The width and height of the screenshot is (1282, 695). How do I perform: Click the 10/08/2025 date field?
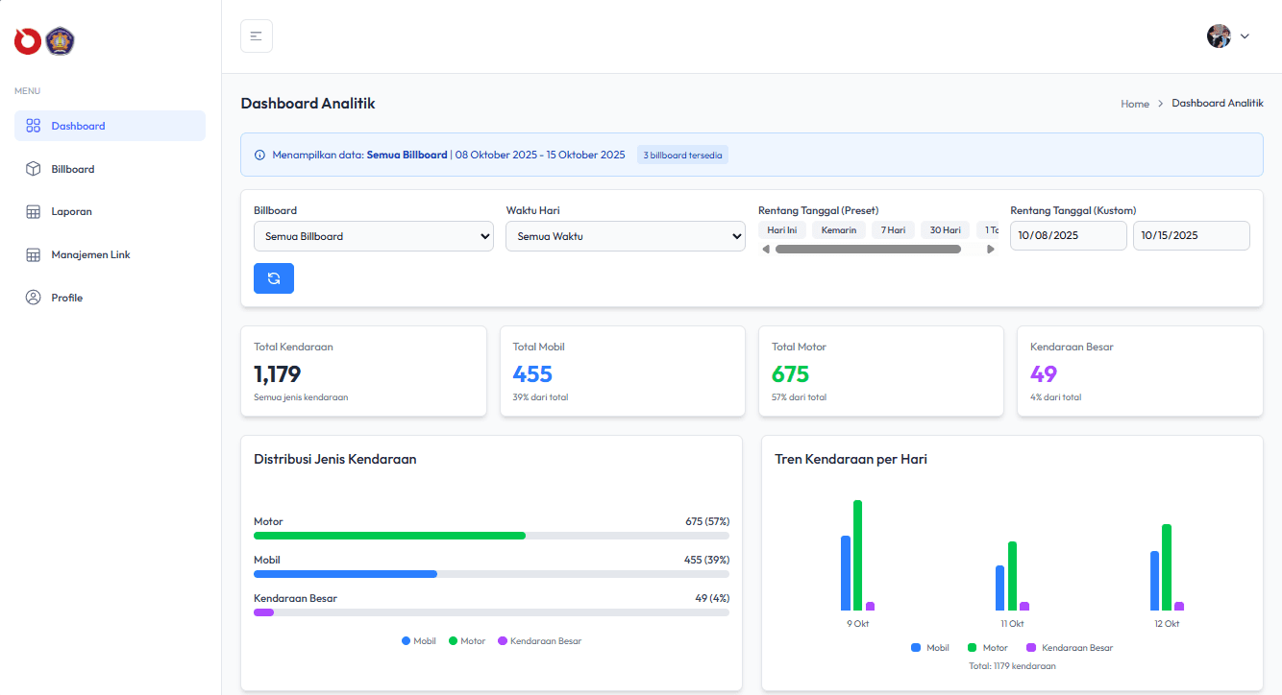pos(1068,235)
